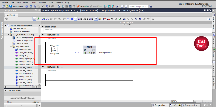Collapse Network 1 section
Screen dimensions: 216x107
tap(43, 35)
